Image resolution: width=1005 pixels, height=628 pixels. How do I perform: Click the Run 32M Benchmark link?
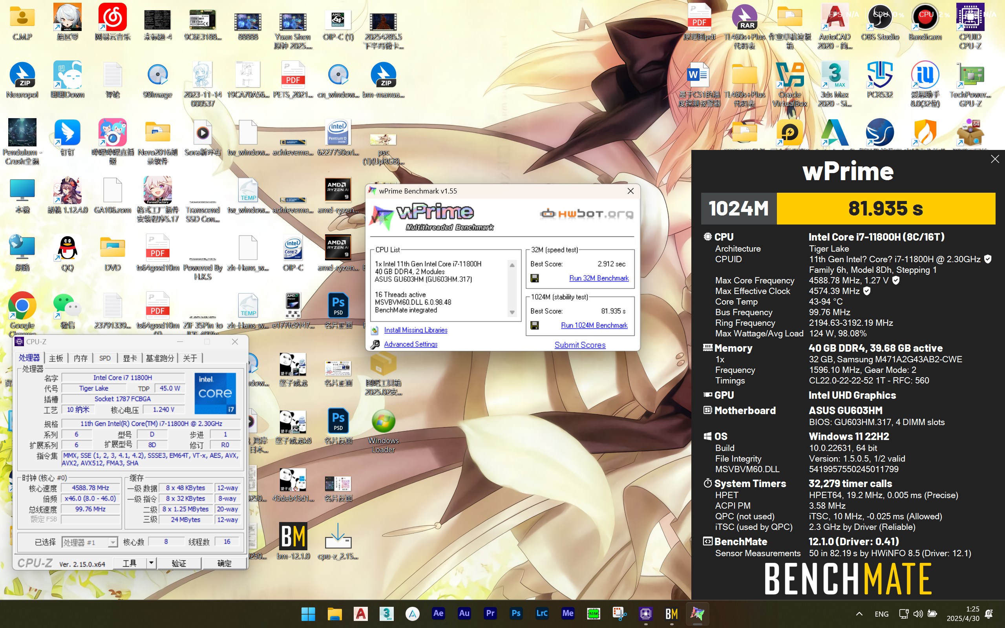tap(599, 278)
